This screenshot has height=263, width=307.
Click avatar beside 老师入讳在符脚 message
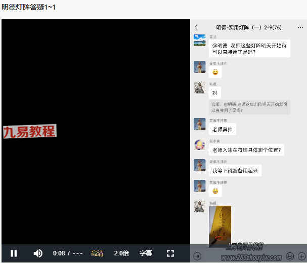click(200, 144)
